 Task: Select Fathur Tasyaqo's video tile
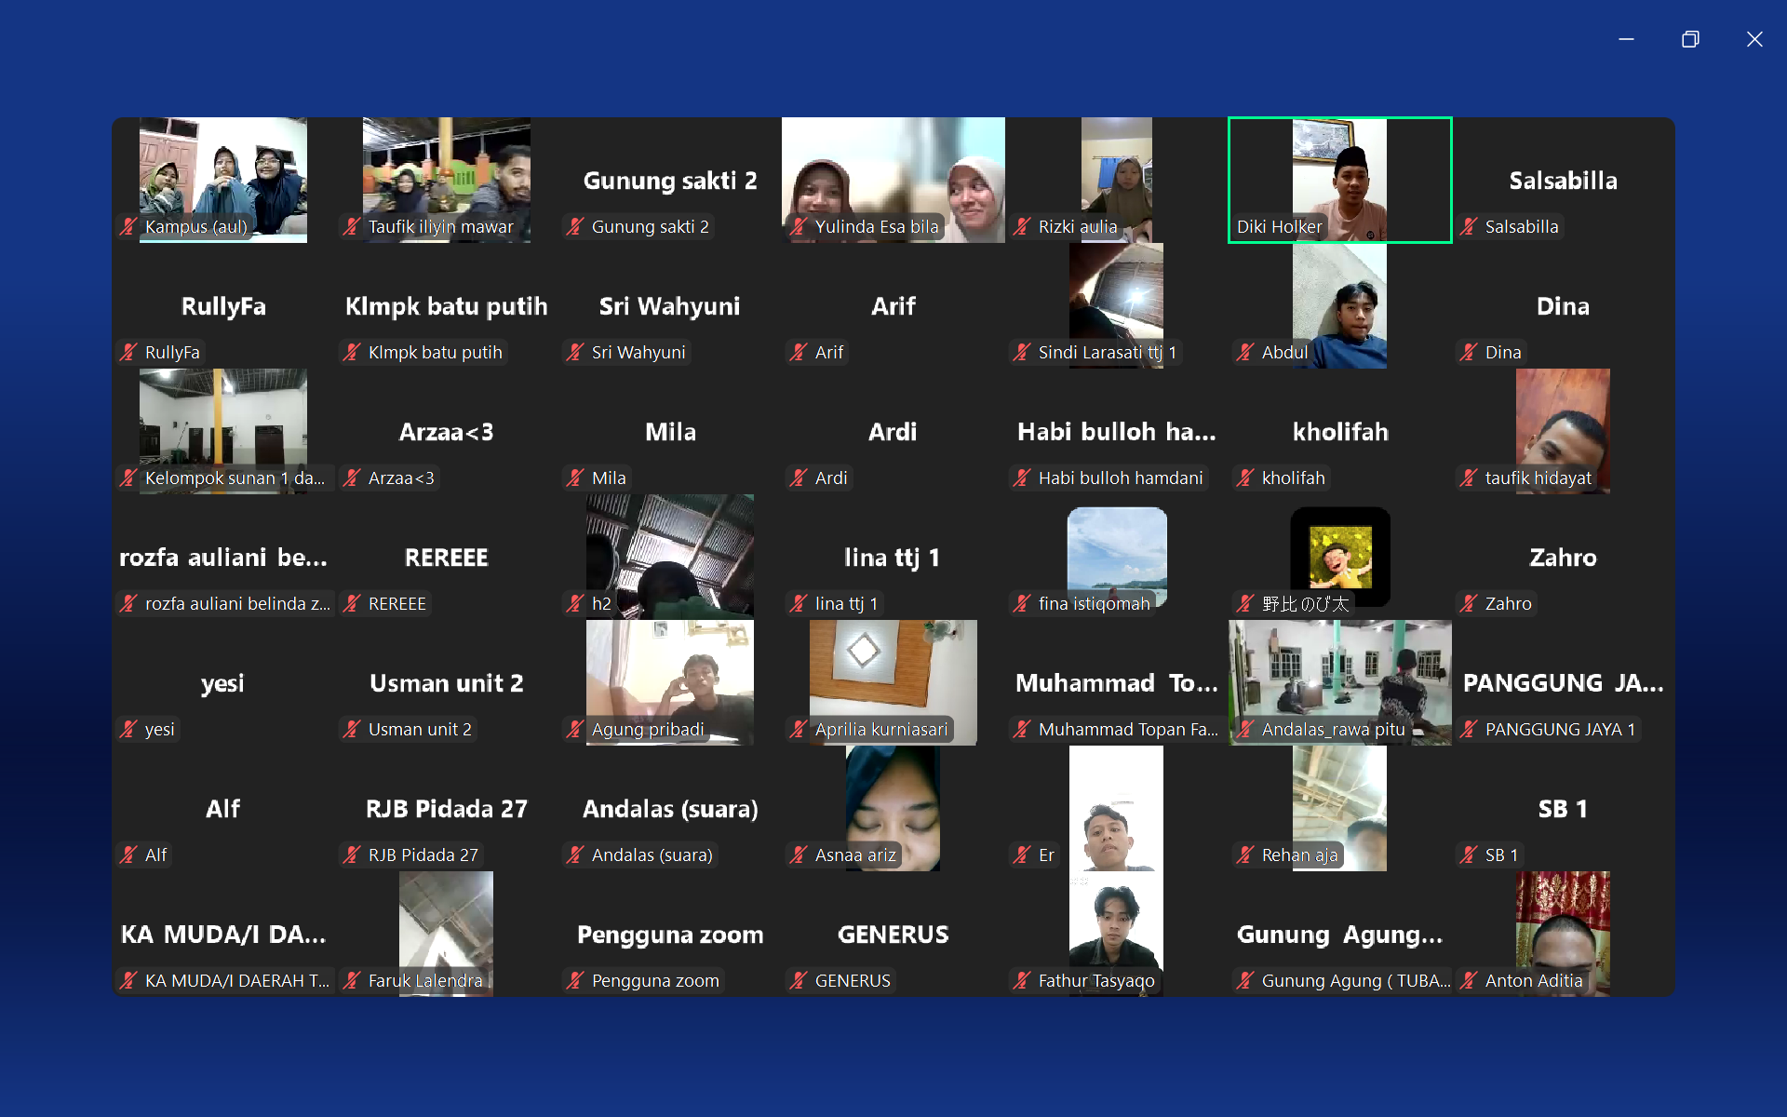pyautogui.click(x=1116, y=926)
